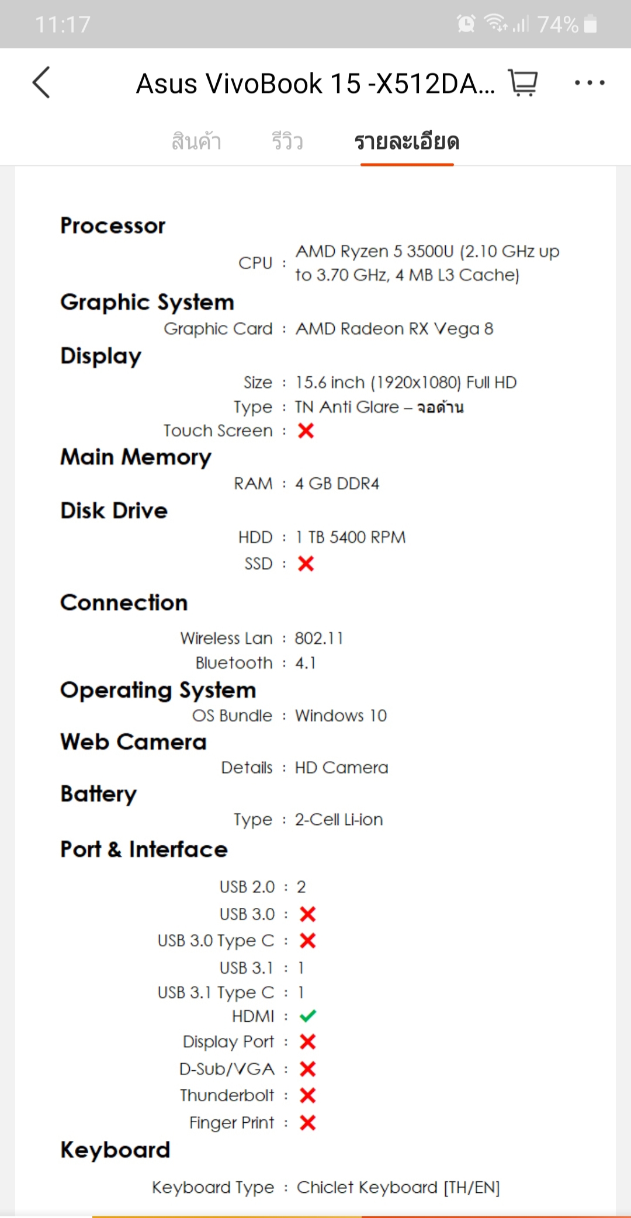Screen dimensions: 631x1218
Task: Open the three-dot more options menu
Action: pyautogui.click(x=589, y=82)
